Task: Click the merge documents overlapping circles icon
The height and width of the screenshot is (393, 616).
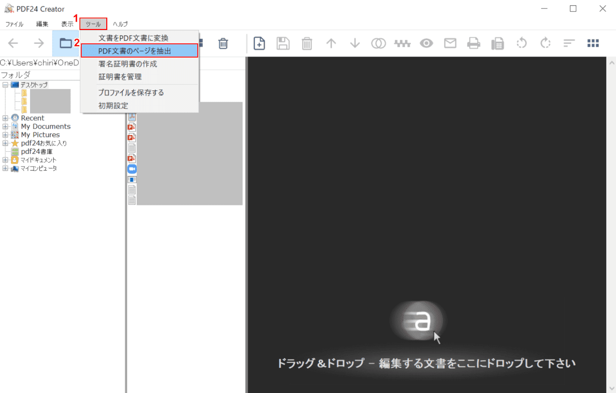Action: [378, 43]
